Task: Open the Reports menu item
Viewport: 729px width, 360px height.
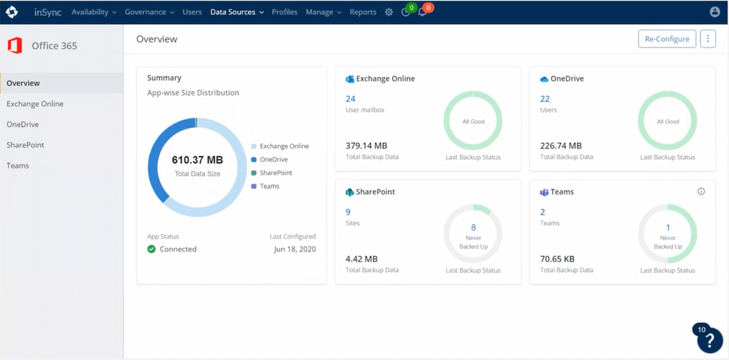Action: pos(363,12)
